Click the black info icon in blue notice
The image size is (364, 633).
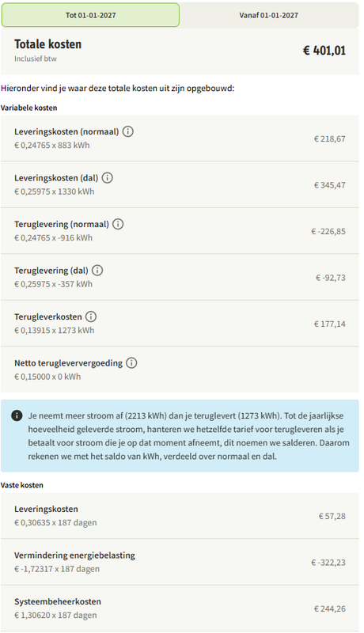pos(17,415)
